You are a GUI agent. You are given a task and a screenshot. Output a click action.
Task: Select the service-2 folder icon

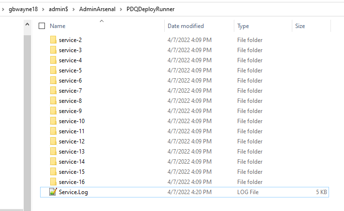click(x=53, y=40)
